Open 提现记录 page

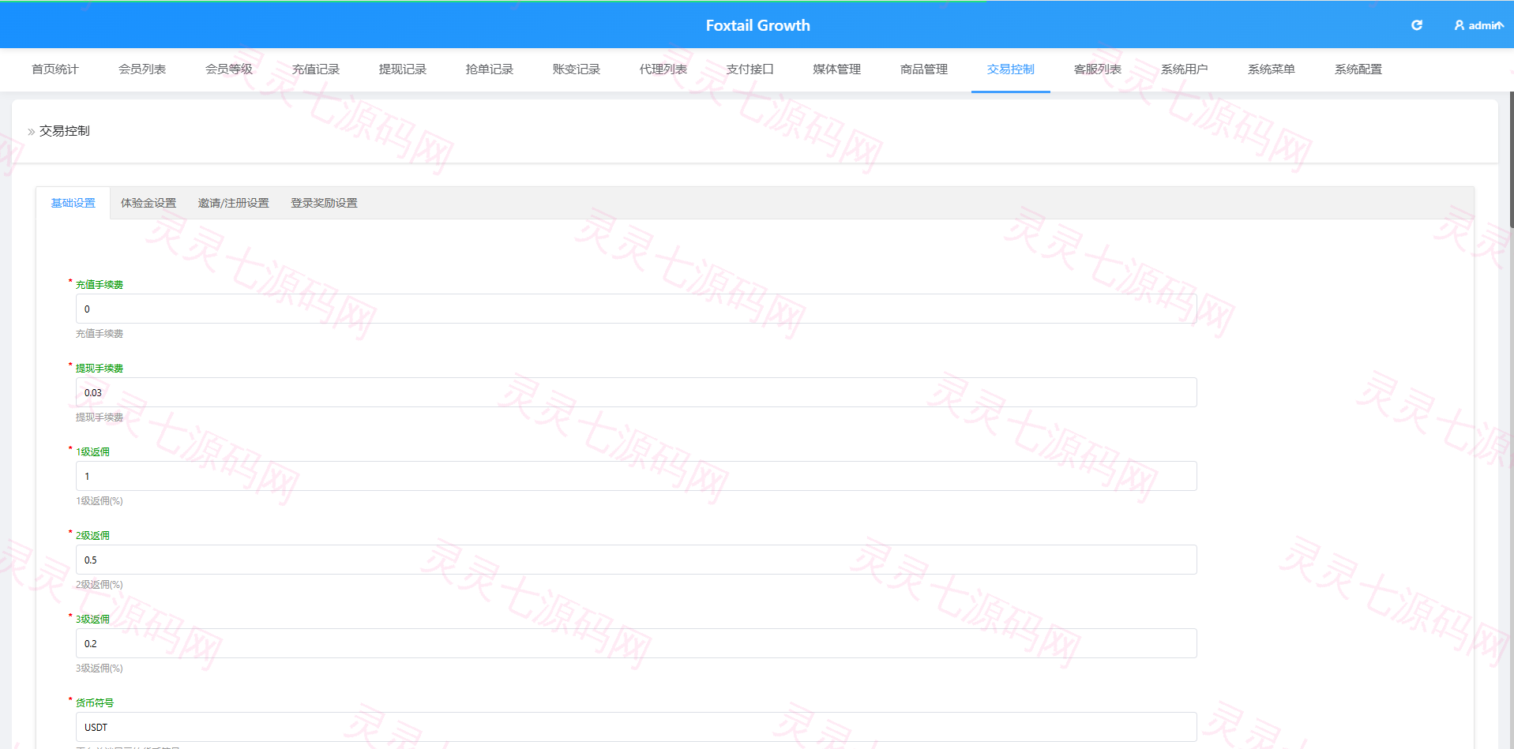403,69
